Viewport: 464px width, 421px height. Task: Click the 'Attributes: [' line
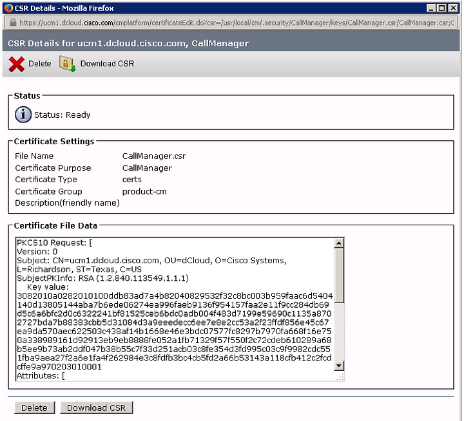point(41,376)
